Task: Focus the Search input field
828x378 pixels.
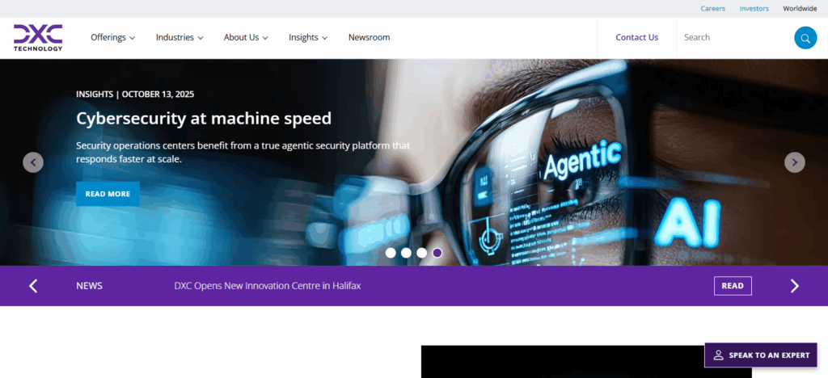Action: tap(735, 37)
